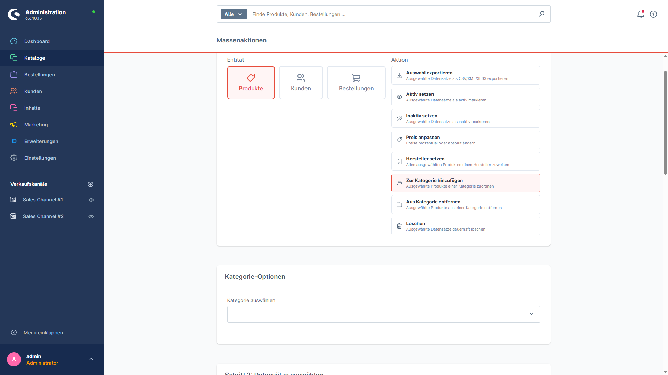Toggle visibility eye for Sales Channel #1
Viewport: 668px width, 375px height.
coord(91,200)
